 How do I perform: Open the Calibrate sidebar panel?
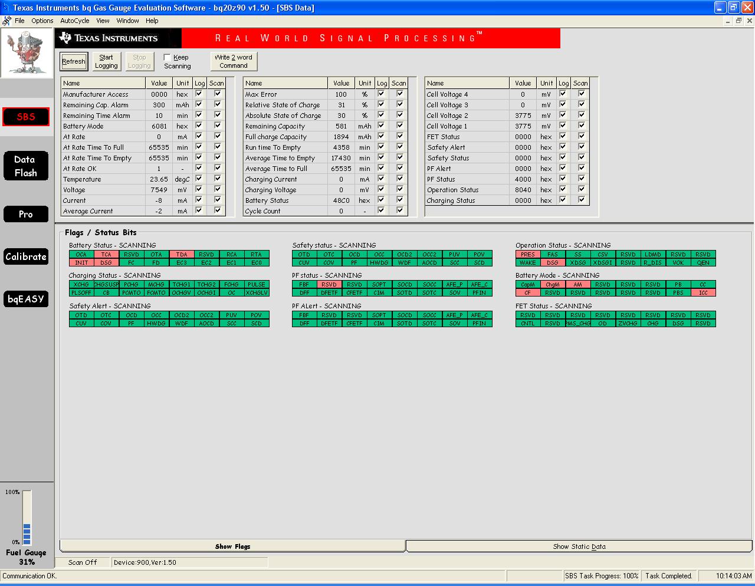pyautogui.click(x=26, y=256)
